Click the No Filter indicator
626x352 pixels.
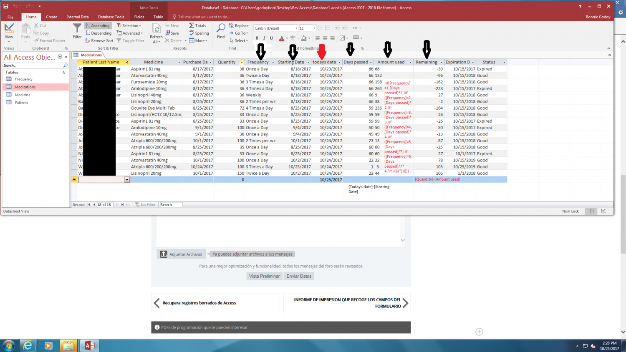pos(145,205)
